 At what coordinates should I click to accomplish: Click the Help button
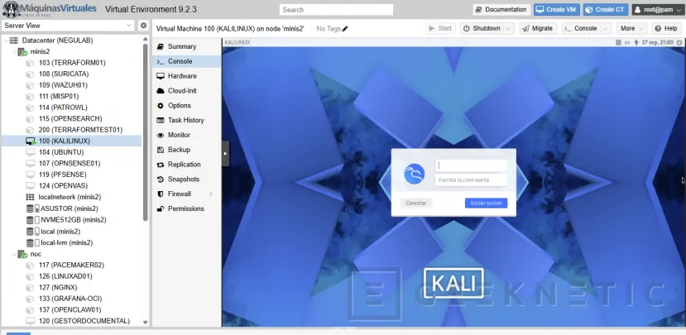666,28
